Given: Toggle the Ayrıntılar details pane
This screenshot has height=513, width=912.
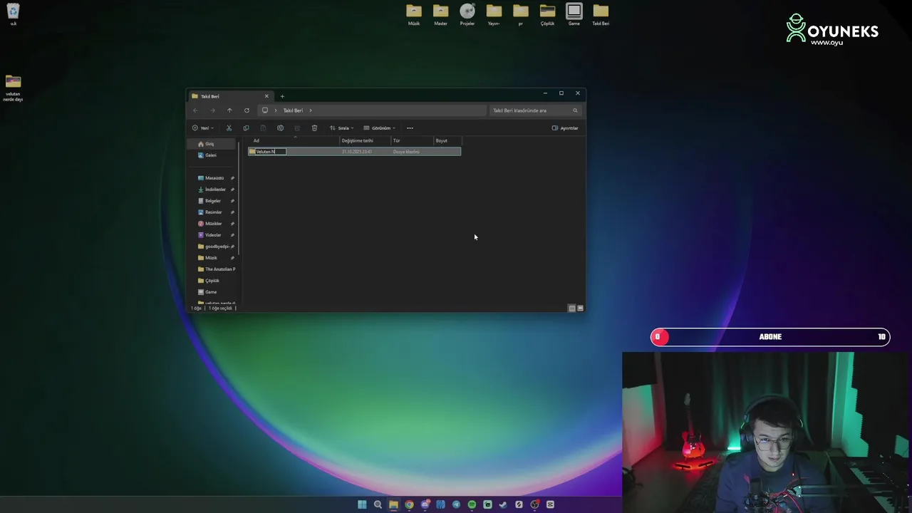Looking at the screenshot, I should [x=565, y=128].
